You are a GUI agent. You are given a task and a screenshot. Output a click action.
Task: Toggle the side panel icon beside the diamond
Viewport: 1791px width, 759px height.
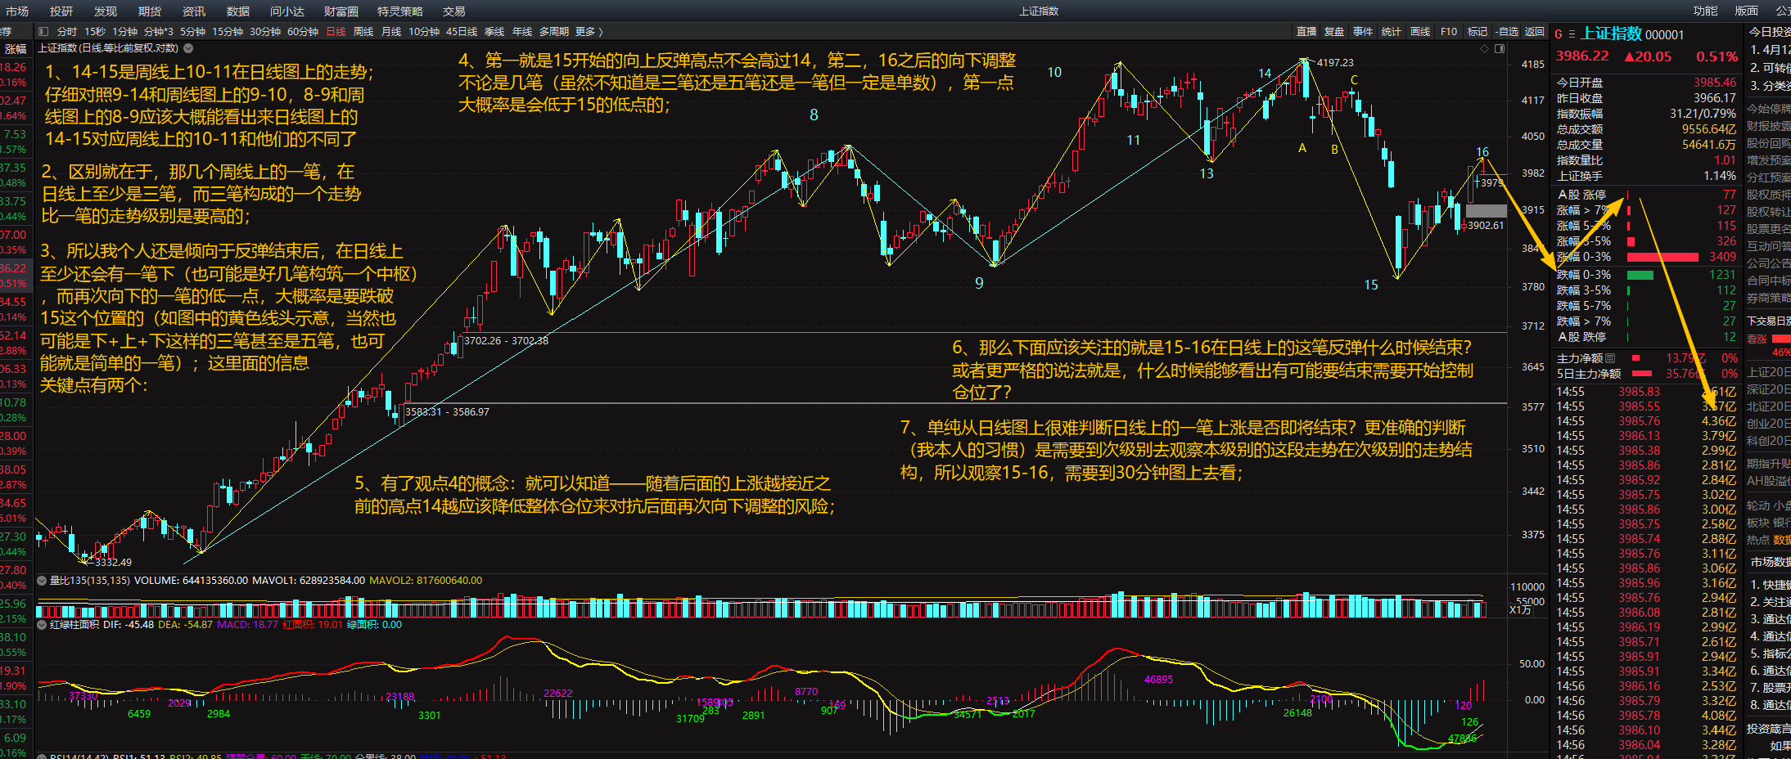(x=1500, y=48)
